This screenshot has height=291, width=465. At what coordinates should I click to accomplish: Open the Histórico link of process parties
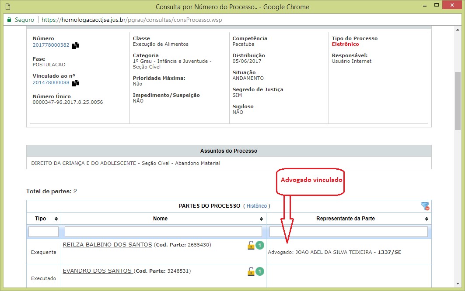coord(256,206)
